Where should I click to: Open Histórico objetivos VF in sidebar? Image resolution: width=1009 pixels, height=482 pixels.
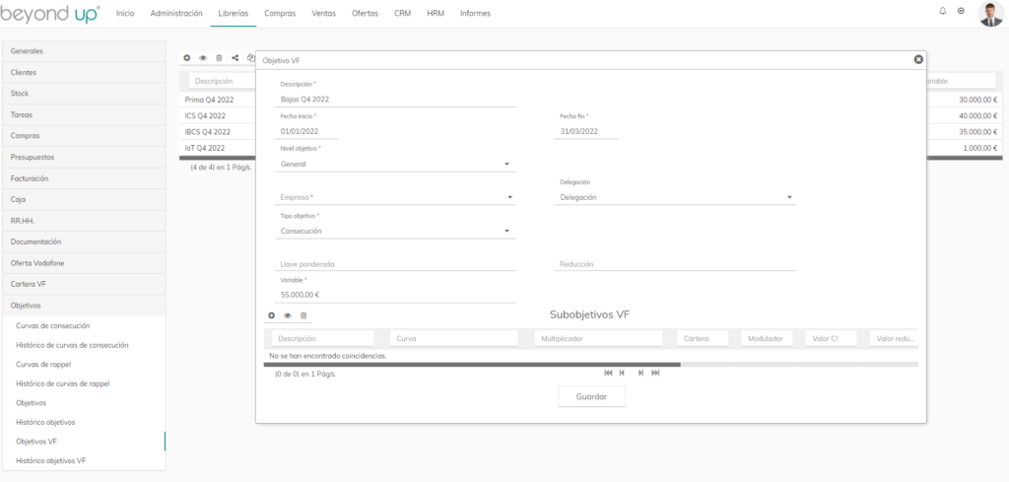tap(51, 460)
